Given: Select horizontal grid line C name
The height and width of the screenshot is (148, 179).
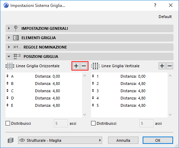Looking at the screenshot, I should click(x=12, y=91).
